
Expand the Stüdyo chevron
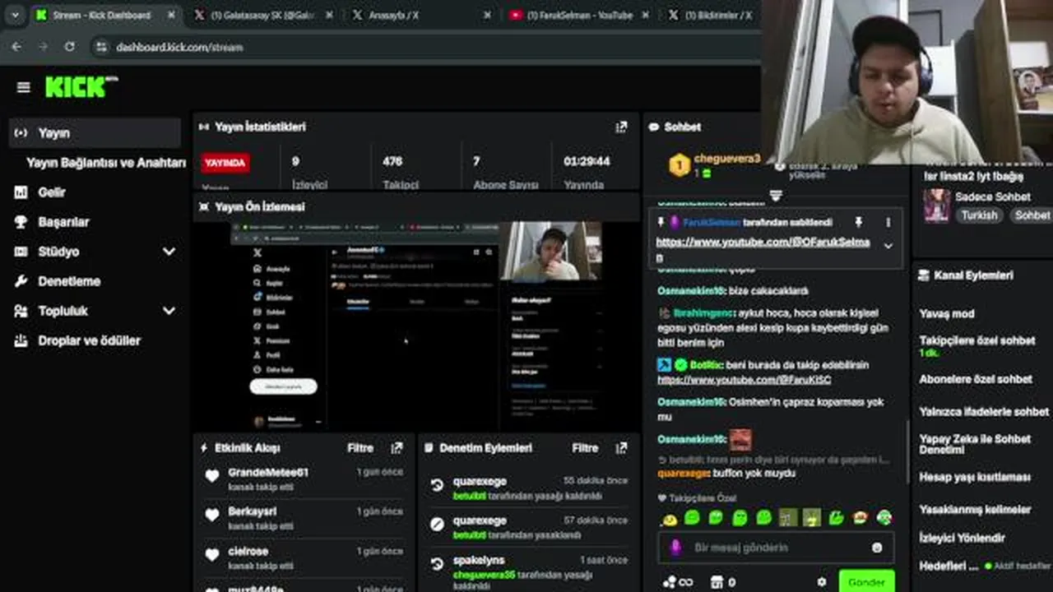(169, 252)
